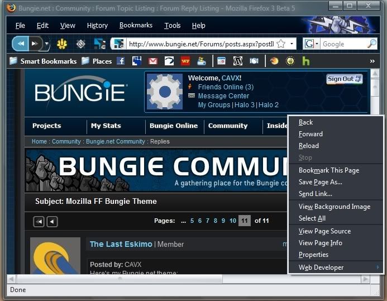
Task: Click the green 'h' bookmark icon
Action: 305,61
